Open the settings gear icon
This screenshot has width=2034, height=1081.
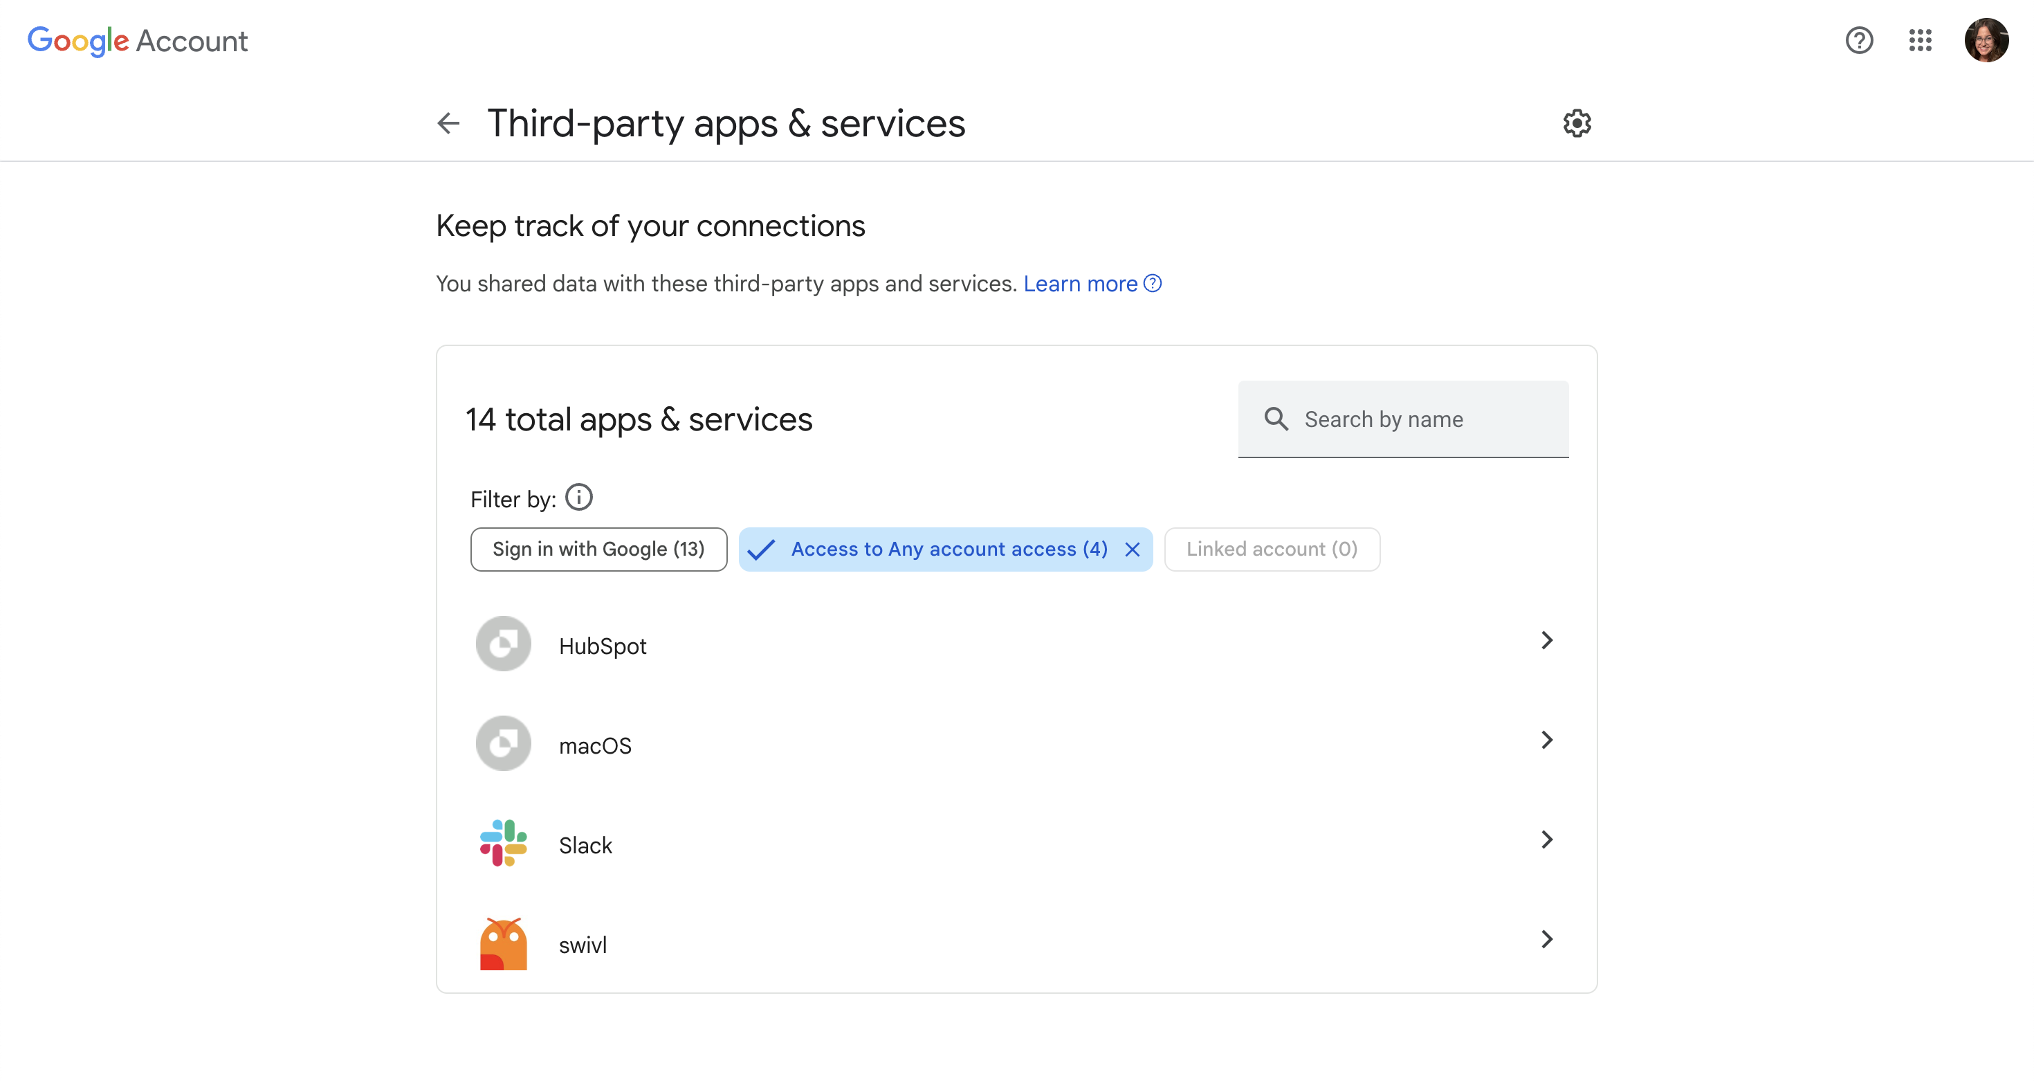1577,123
